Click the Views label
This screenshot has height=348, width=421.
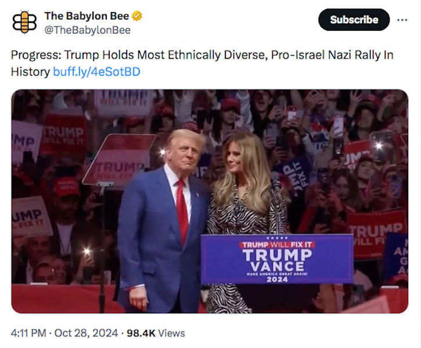[171, 333]
